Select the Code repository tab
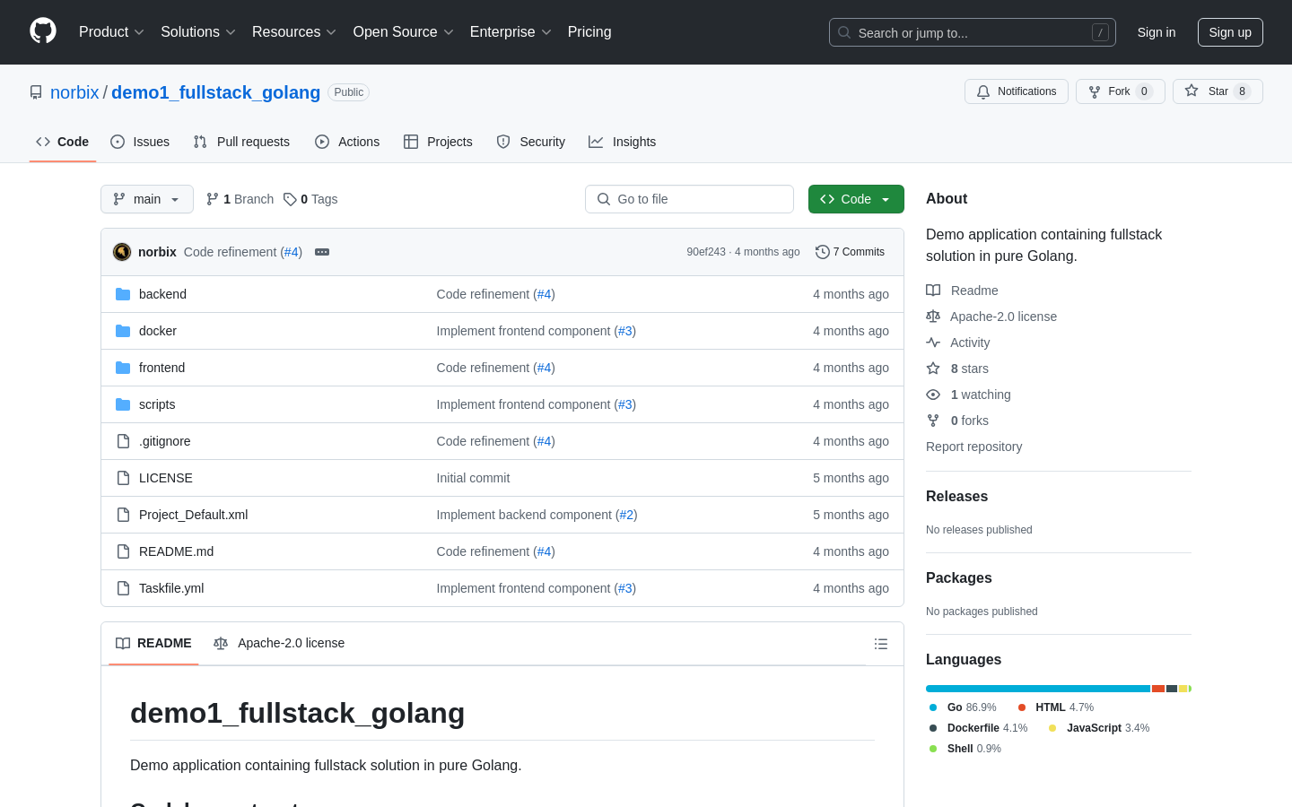Screen dimensions: 1292x807 (63, 142)
